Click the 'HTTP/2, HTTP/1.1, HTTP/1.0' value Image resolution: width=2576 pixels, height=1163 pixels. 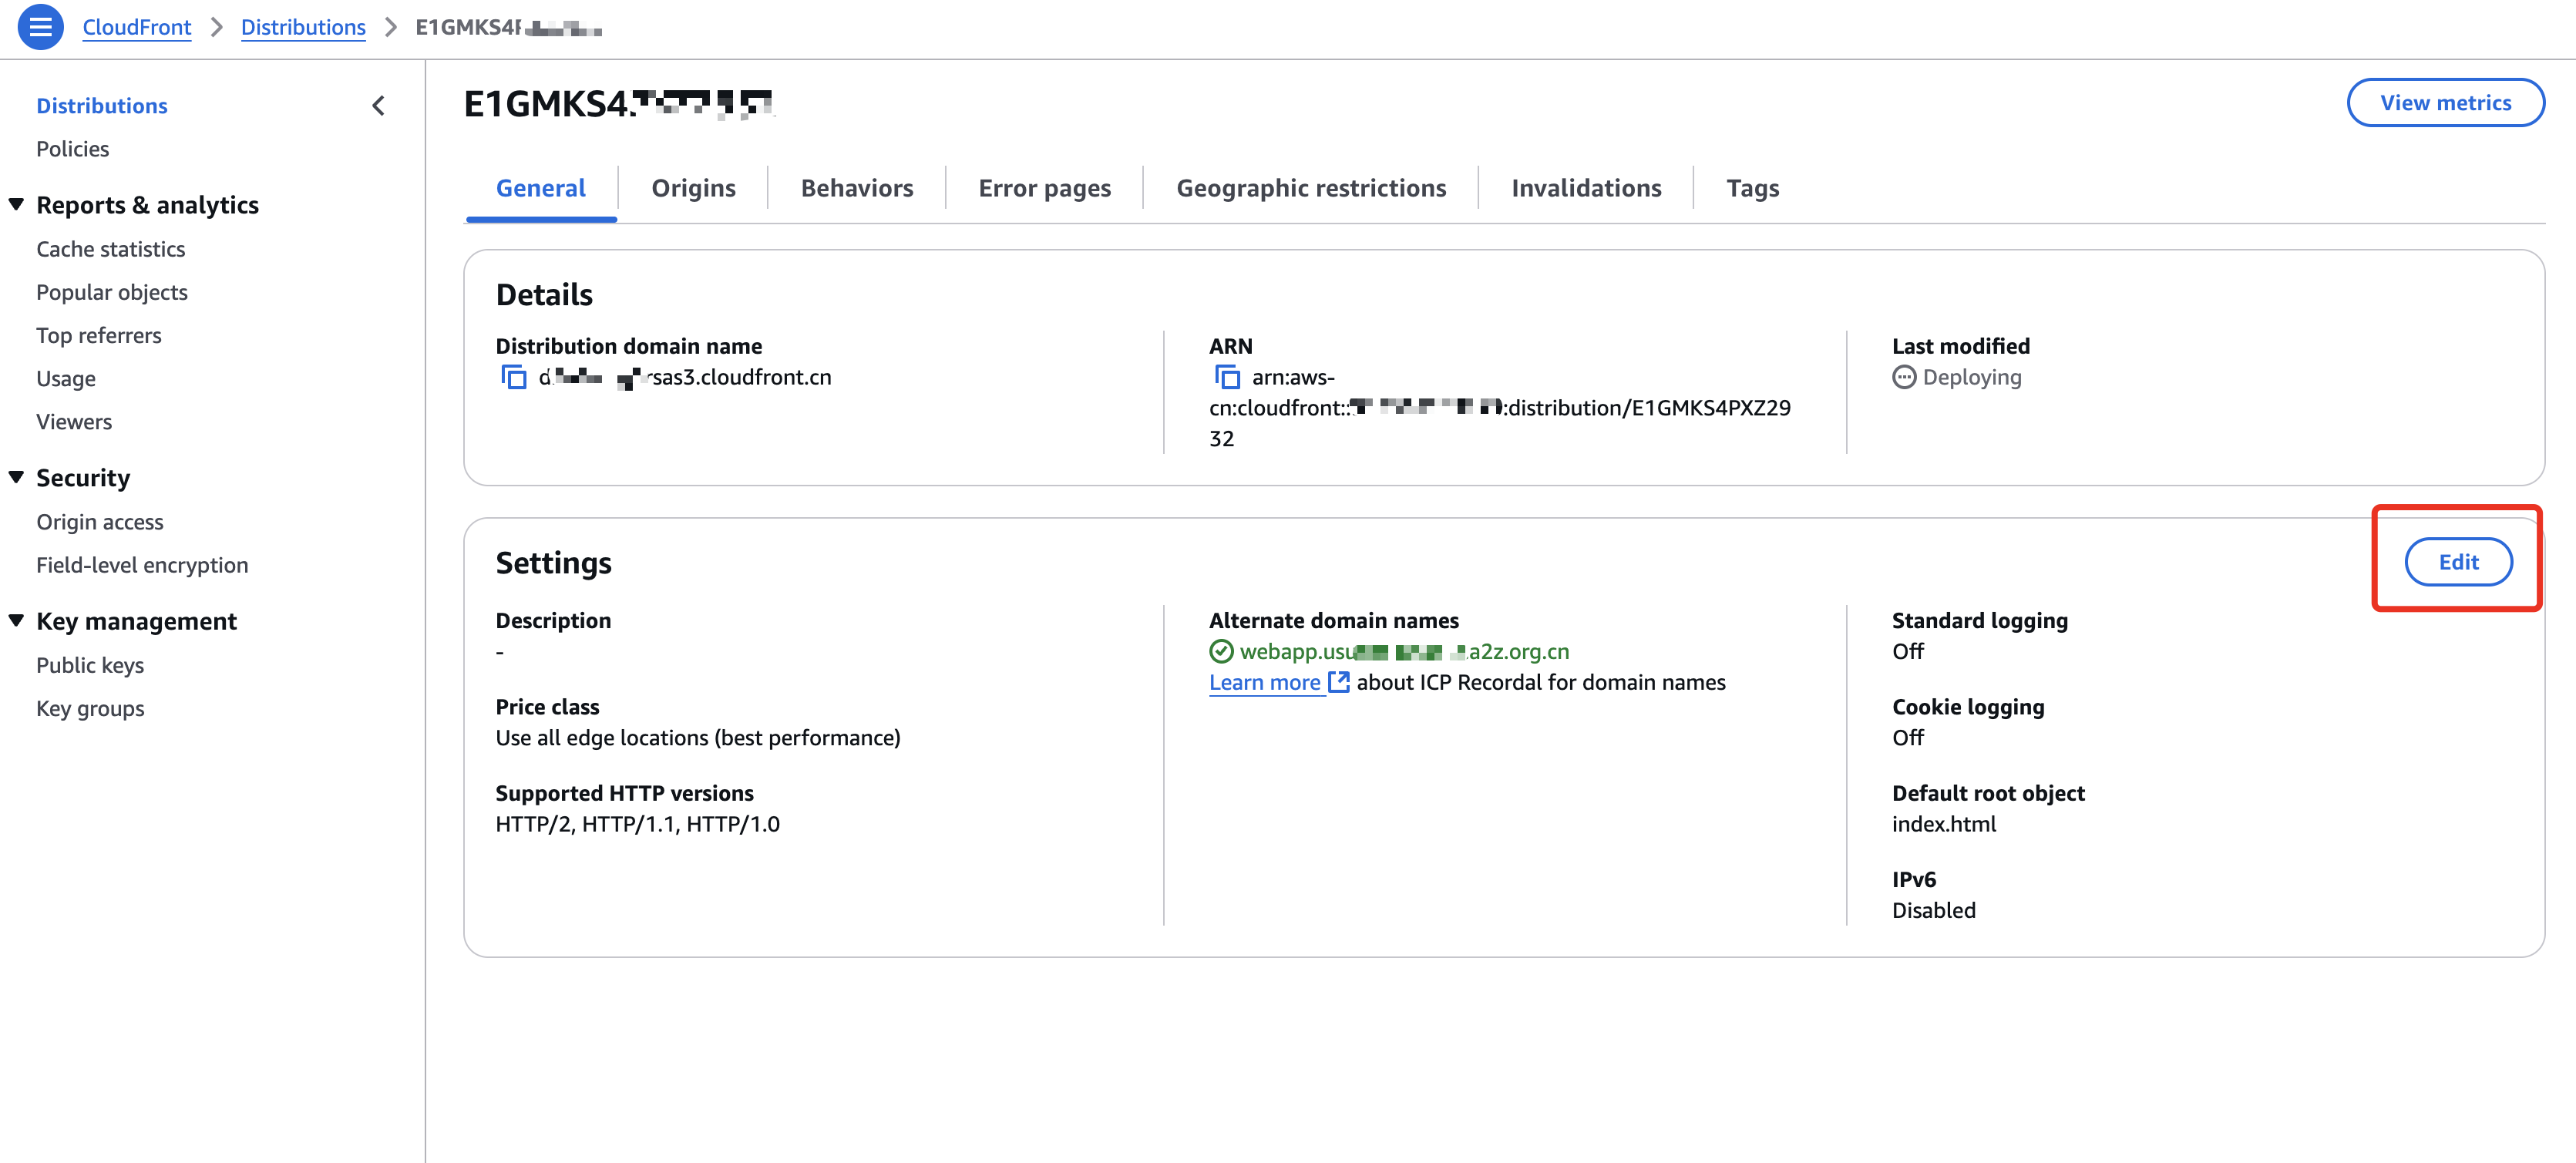[x=638, y=824]
